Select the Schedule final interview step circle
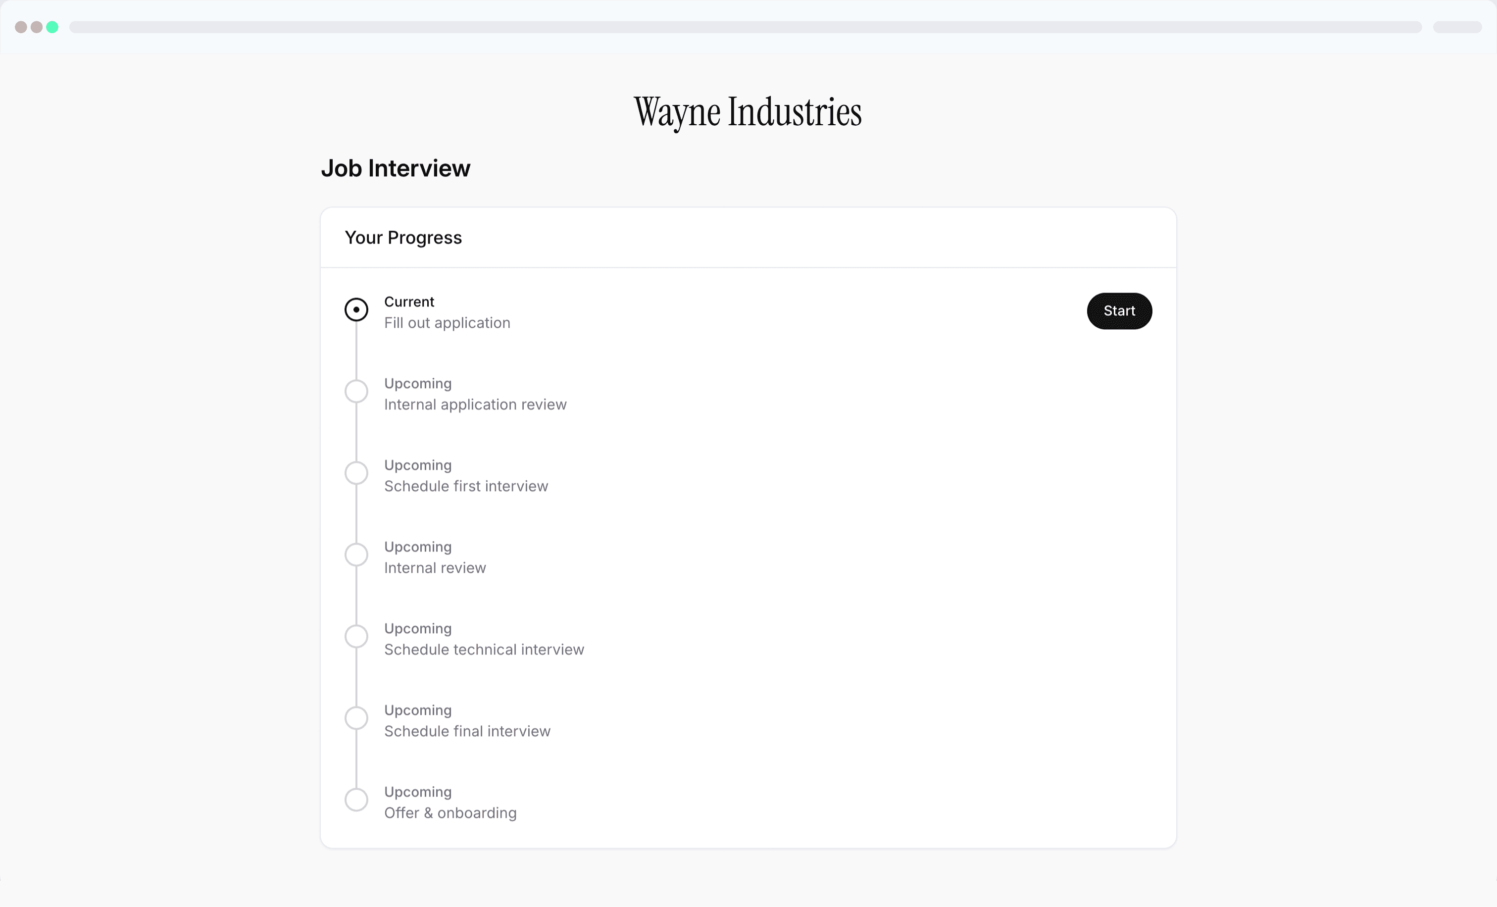Screen dimensions: 1497x907 [x=356, y=717]
